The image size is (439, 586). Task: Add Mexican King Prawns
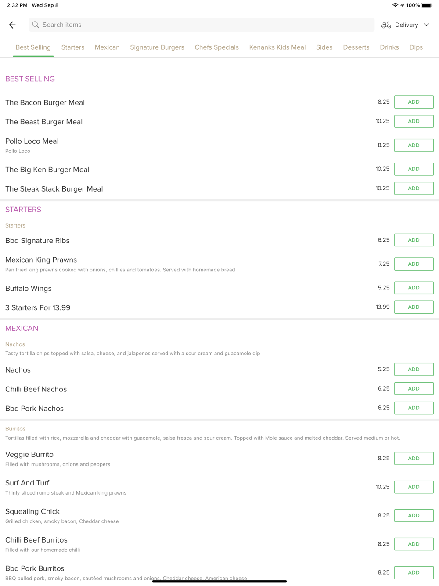(x=414, y=264)
